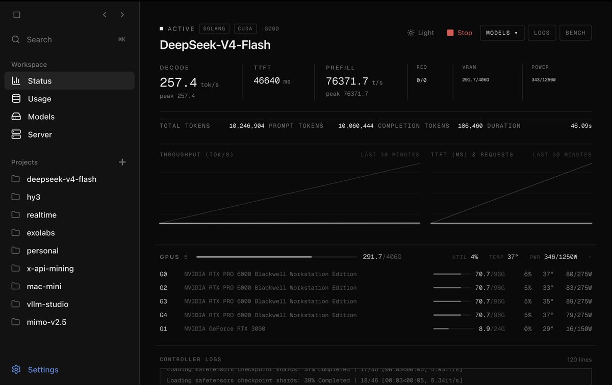Click the x-api-mining folder icon

pos(16,268)
